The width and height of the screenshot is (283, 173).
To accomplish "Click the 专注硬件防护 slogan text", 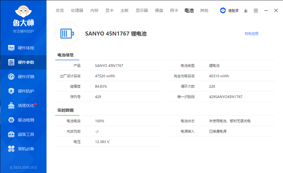I will click(23, 31).
